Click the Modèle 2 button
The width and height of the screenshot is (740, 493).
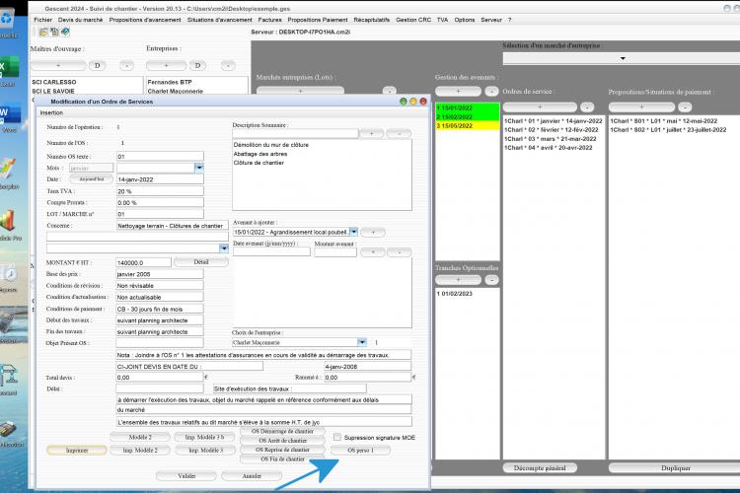click(x=140, y=437)
